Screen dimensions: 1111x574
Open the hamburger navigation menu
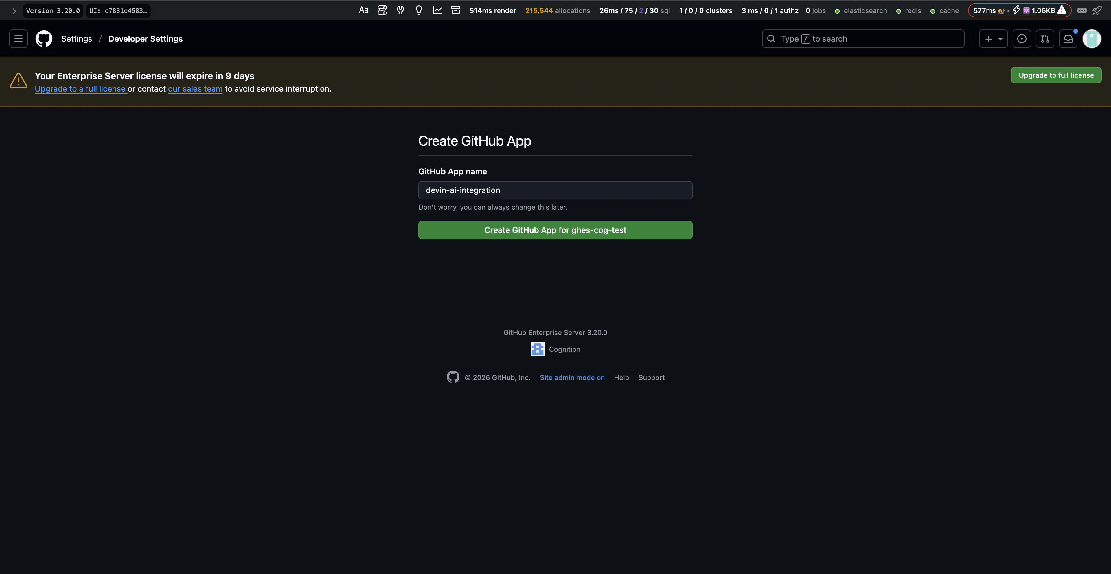tap(19, 39)
